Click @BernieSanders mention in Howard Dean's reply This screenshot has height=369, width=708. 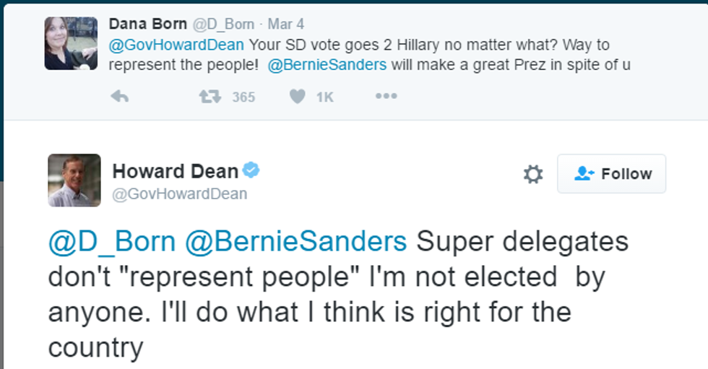tap(296, 241)
